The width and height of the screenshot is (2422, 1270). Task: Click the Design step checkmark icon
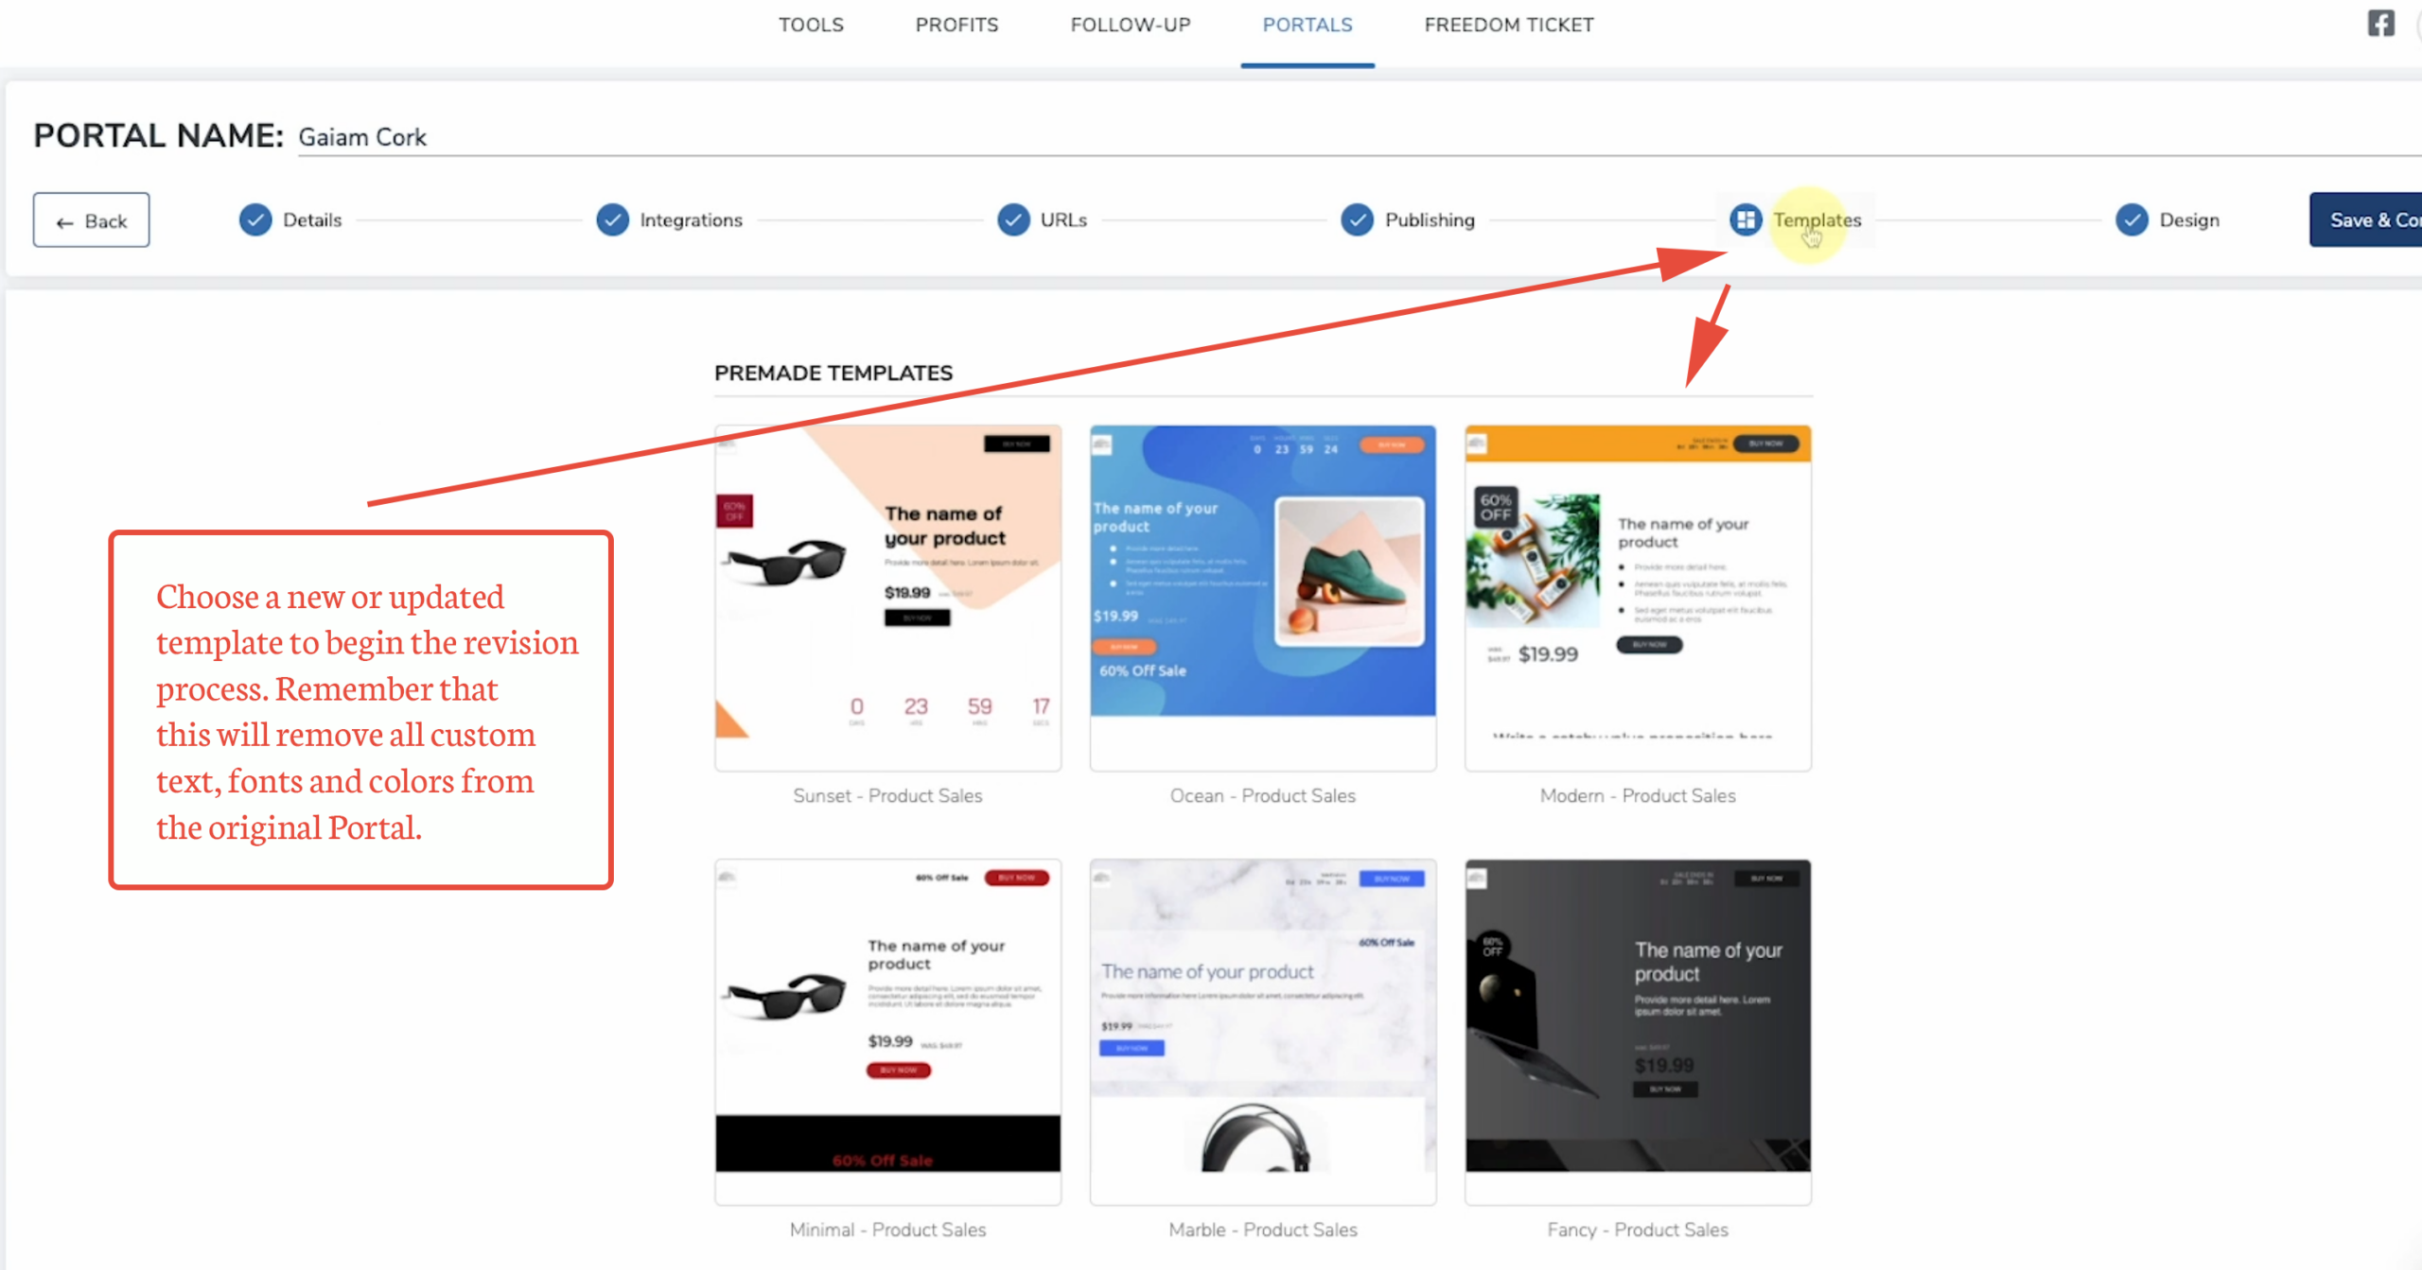[x=2132, y=220]
